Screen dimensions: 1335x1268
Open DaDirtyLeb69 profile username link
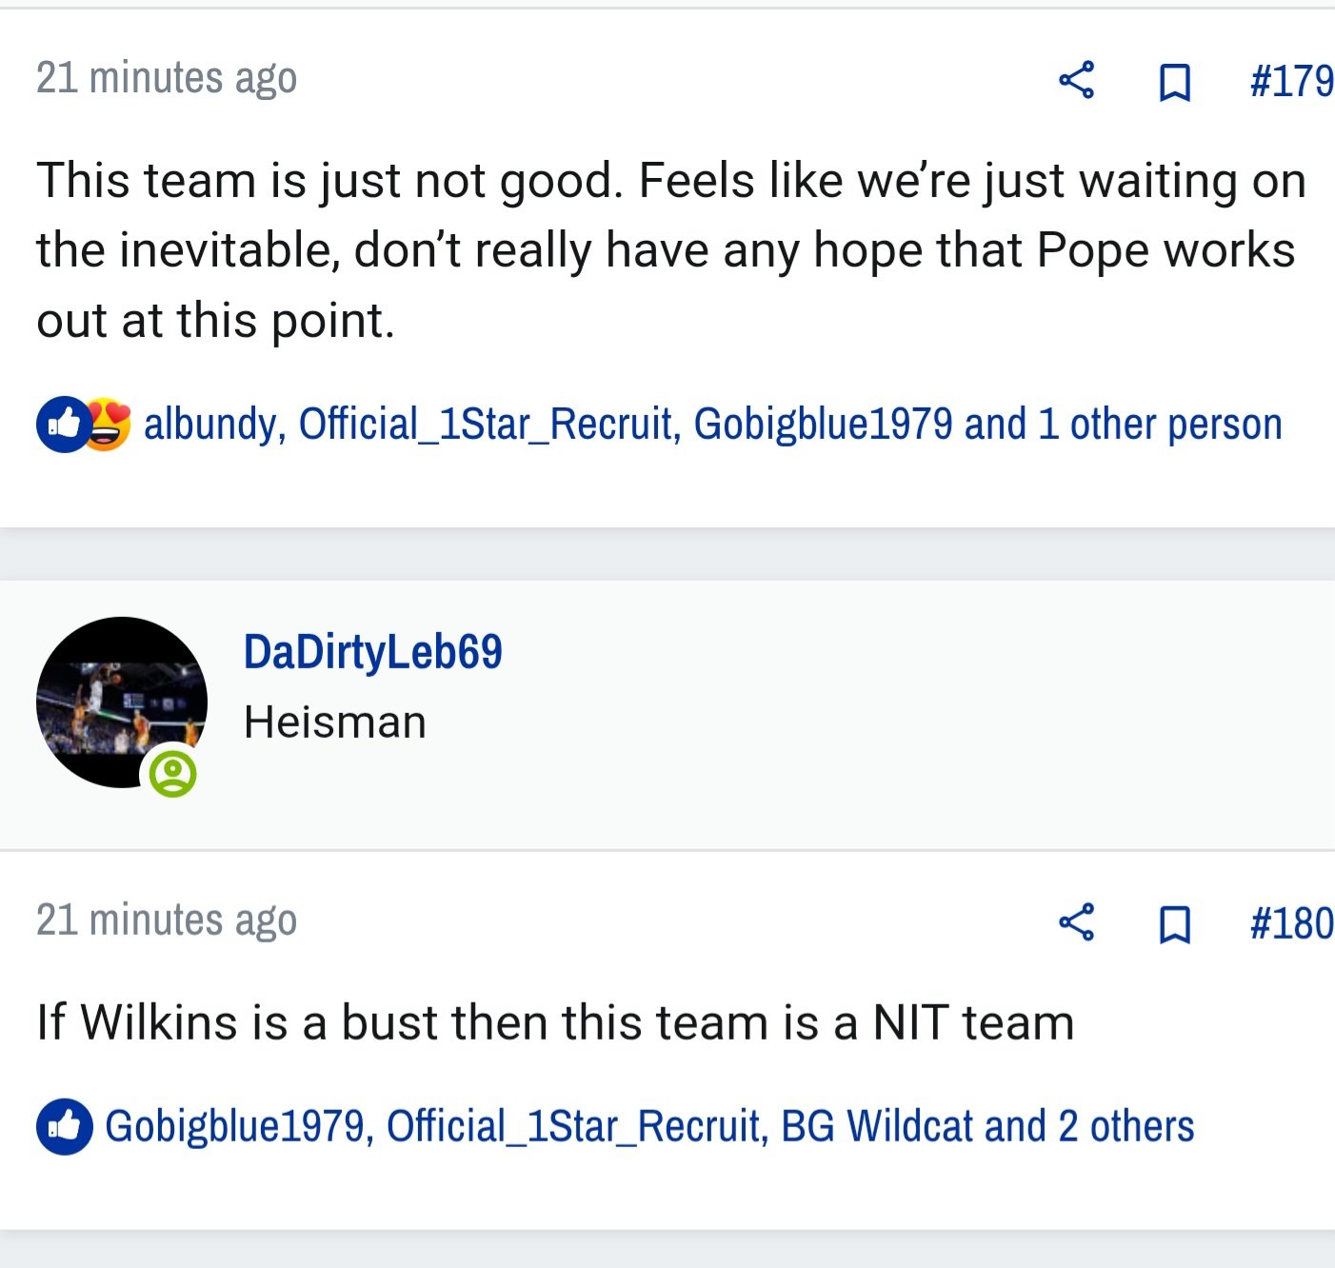coord(372,652)
